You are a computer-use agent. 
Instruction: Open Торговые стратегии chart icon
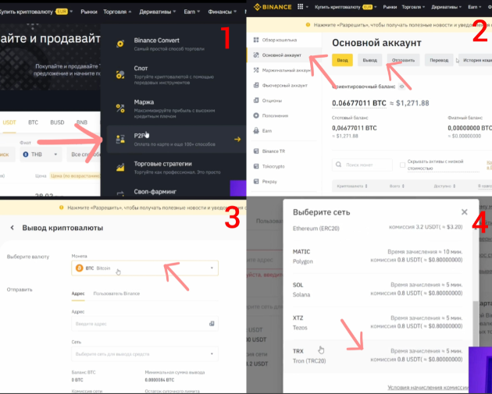119,167
